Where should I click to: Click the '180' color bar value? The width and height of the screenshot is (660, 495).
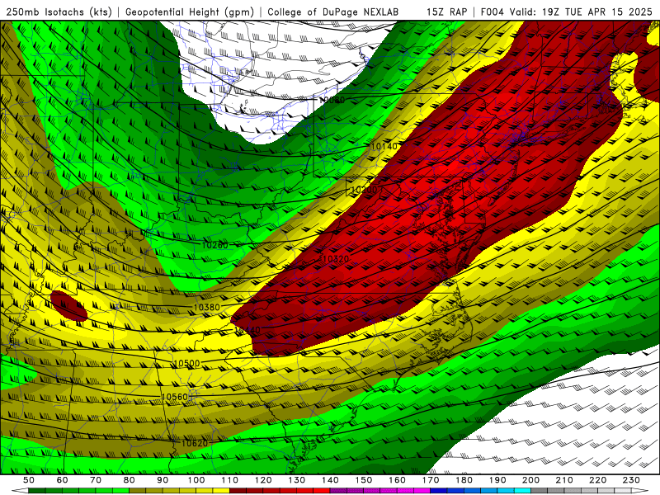point(464,480)
